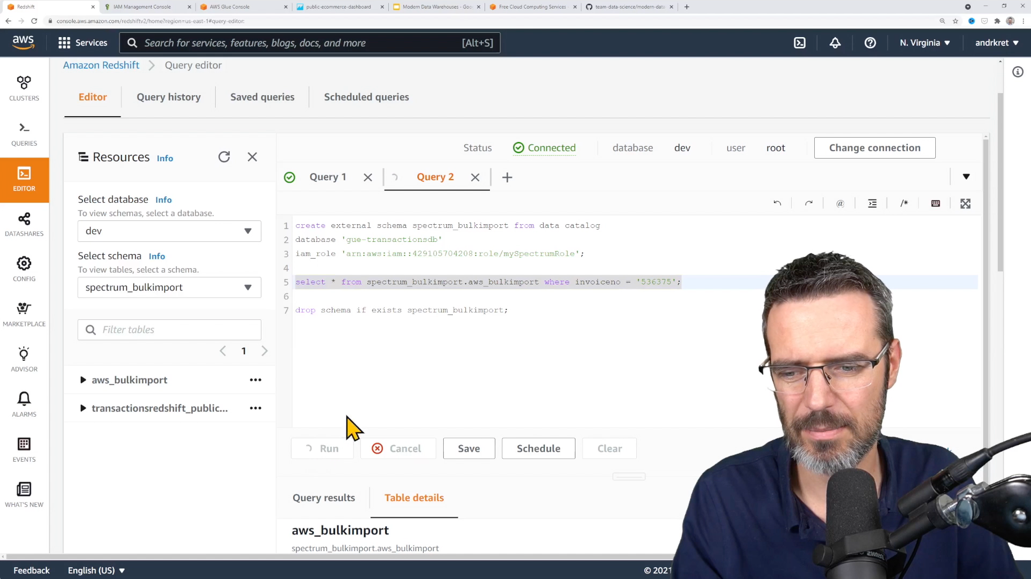The height and width of the screenshot is (579, 1031).
Task: Open the Select schema dropdown spectrum_bulkimport
Action: (x=169, y=288)
